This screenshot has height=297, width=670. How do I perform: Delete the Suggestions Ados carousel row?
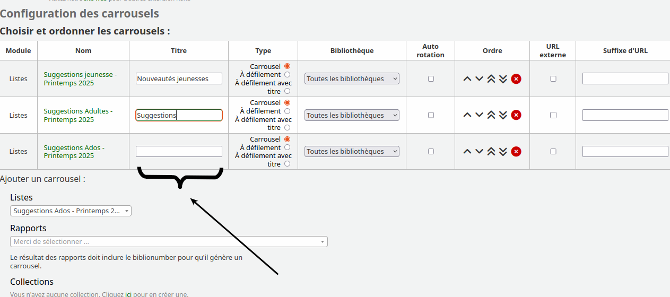tap(516, 152)
